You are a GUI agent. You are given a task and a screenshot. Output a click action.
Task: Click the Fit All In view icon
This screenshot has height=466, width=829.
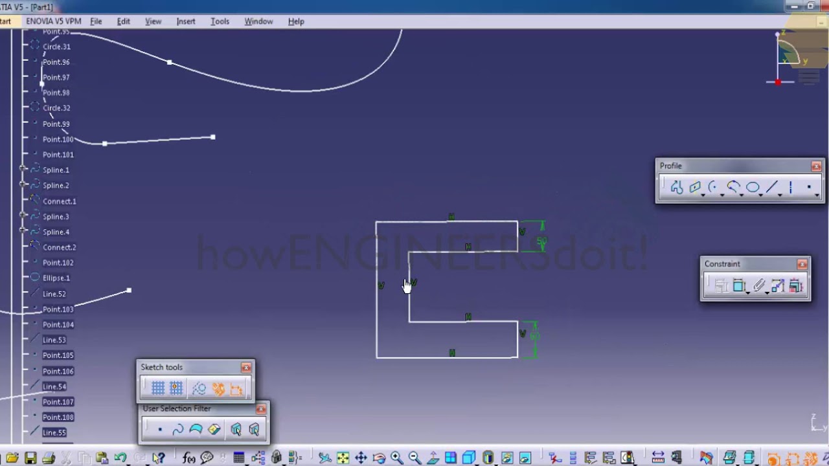(x=343, y=458)
